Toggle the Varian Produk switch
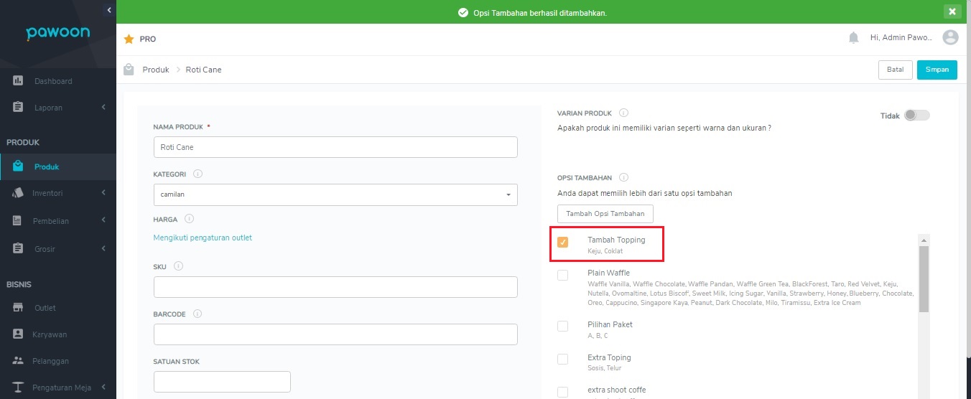This screenshot has width=971, height=399. tap(916, 116)
